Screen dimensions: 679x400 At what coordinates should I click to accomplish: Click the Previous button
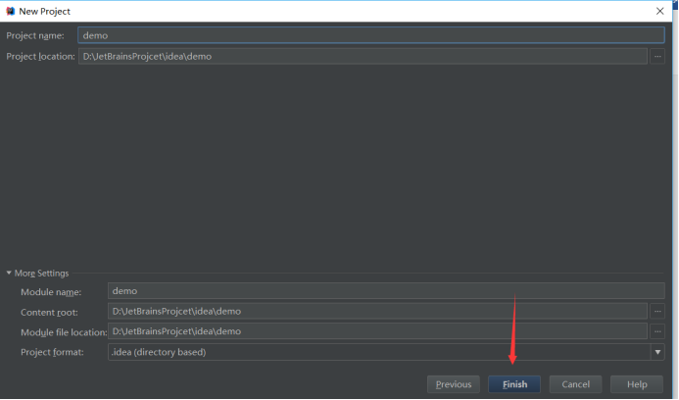coord(454,384)
